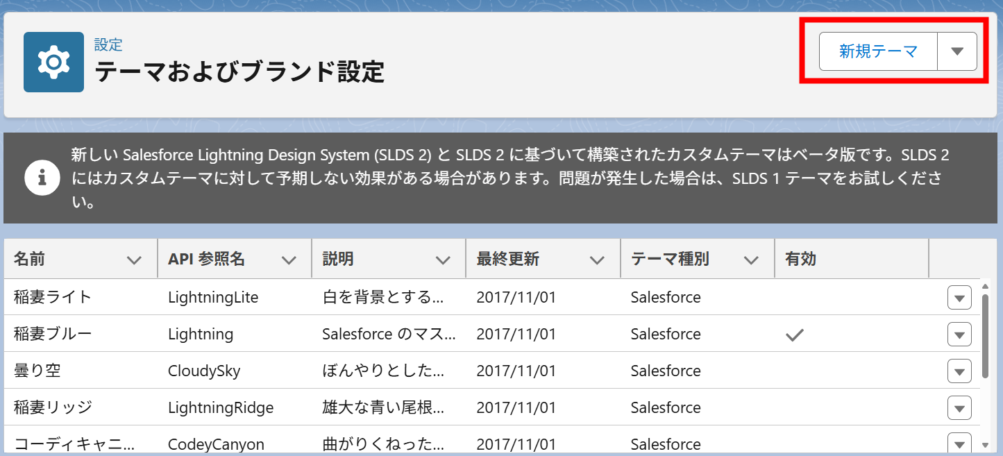Image resolution: width=1003 pixels, height=456 pixels.
Task: Open the dropdown arrow next to 新規テーマ
Action: 957,51
